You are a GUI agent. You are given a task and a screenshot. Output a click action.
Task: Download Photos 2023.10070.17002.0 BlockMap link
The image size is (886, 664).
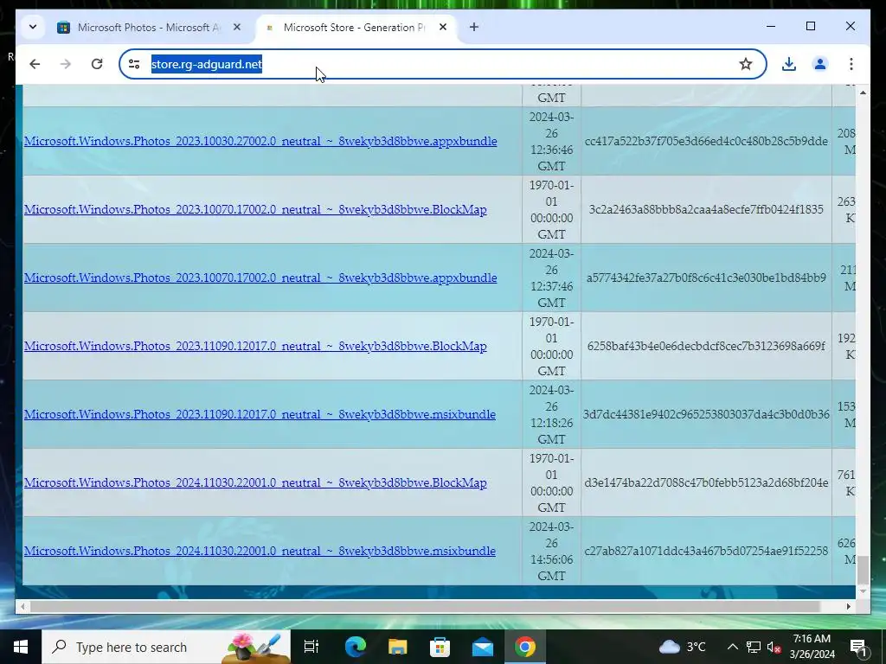pos(255,209)
